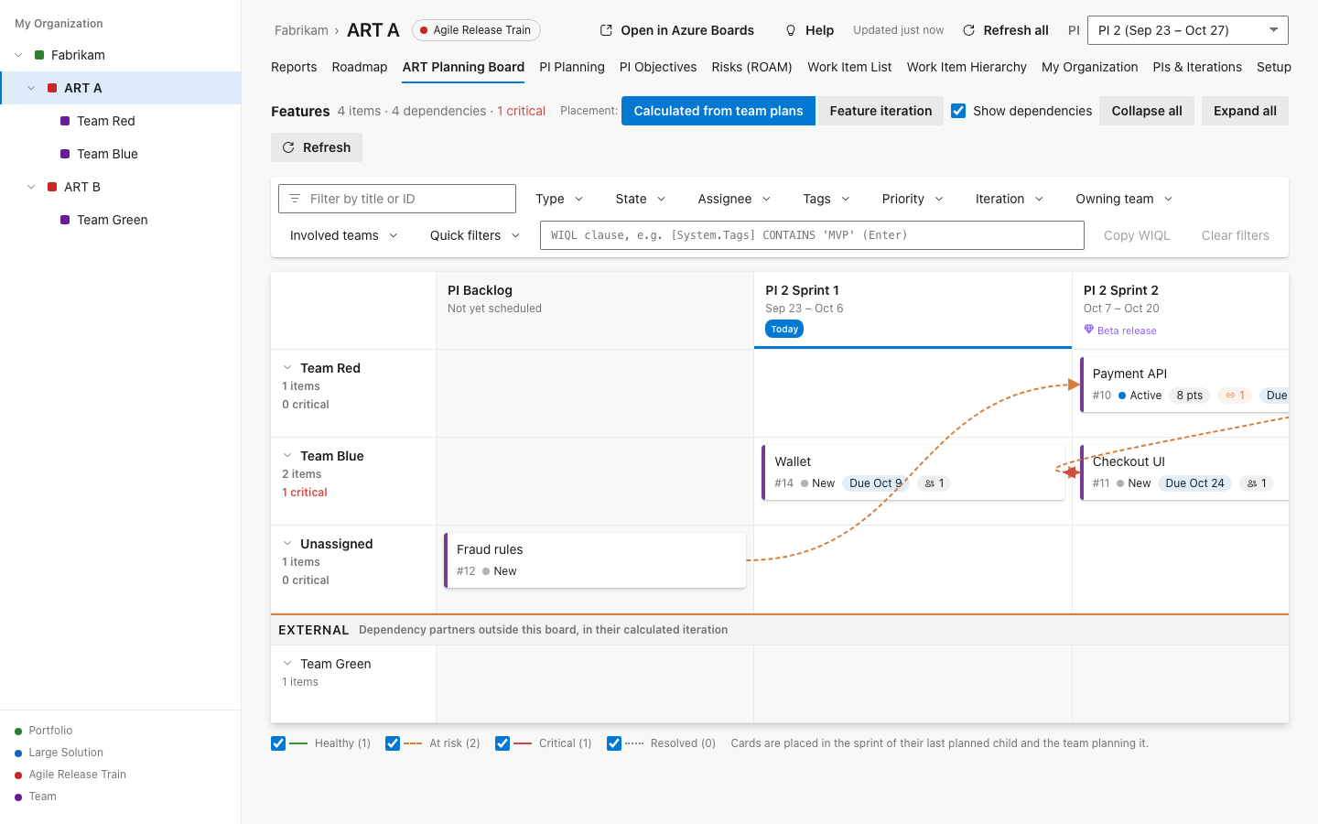Click the WIQL clause input field
This screenshot has width=1318, height=824.
tap(812, 235)
